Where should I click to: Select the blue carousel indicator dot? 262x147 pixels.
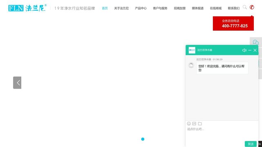pyautogui.click(x=143, y=139)
